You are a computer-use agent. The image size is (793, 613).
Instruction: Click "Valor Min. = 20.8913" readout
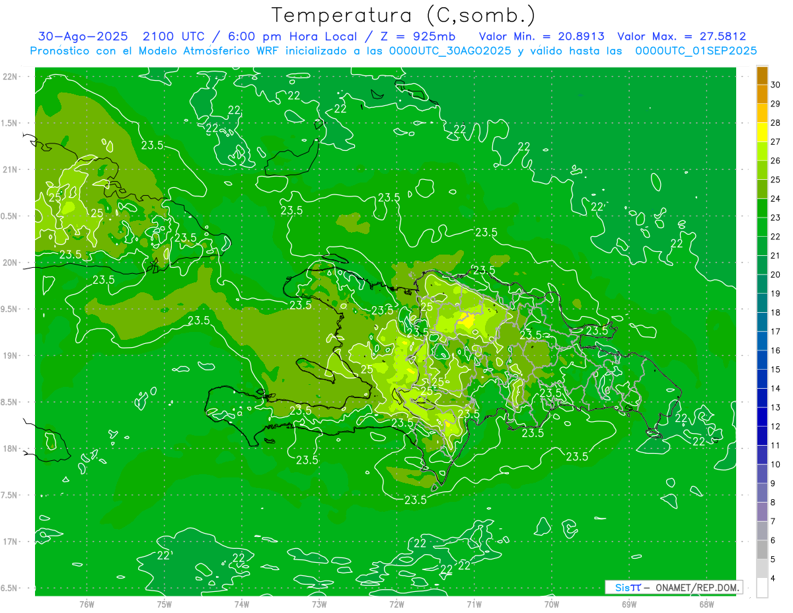[x=542, y=36]
